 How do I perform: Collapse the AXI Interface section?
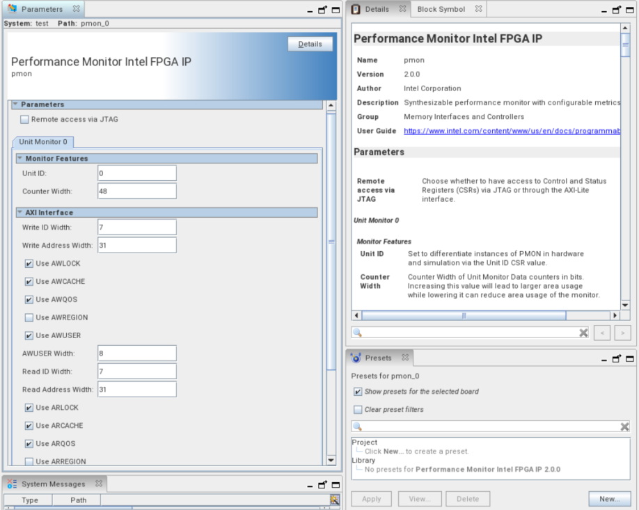pyautogui.click(x=19, y=212)
